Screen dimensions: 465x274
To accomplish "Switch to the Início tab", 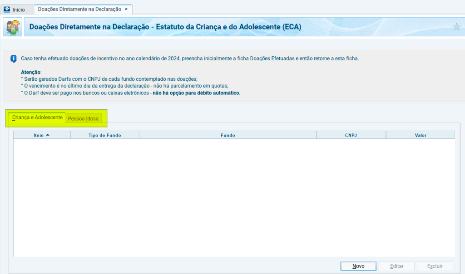I will [x=18, y=10].
